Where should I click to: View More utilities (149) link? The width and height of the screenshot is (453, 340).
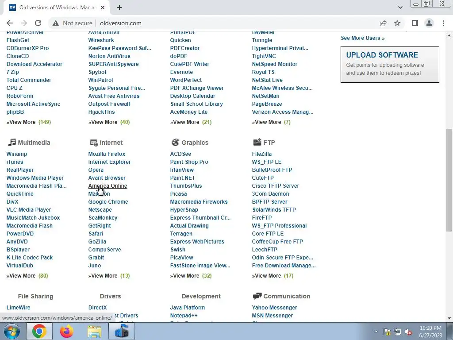tap(29, 122)
